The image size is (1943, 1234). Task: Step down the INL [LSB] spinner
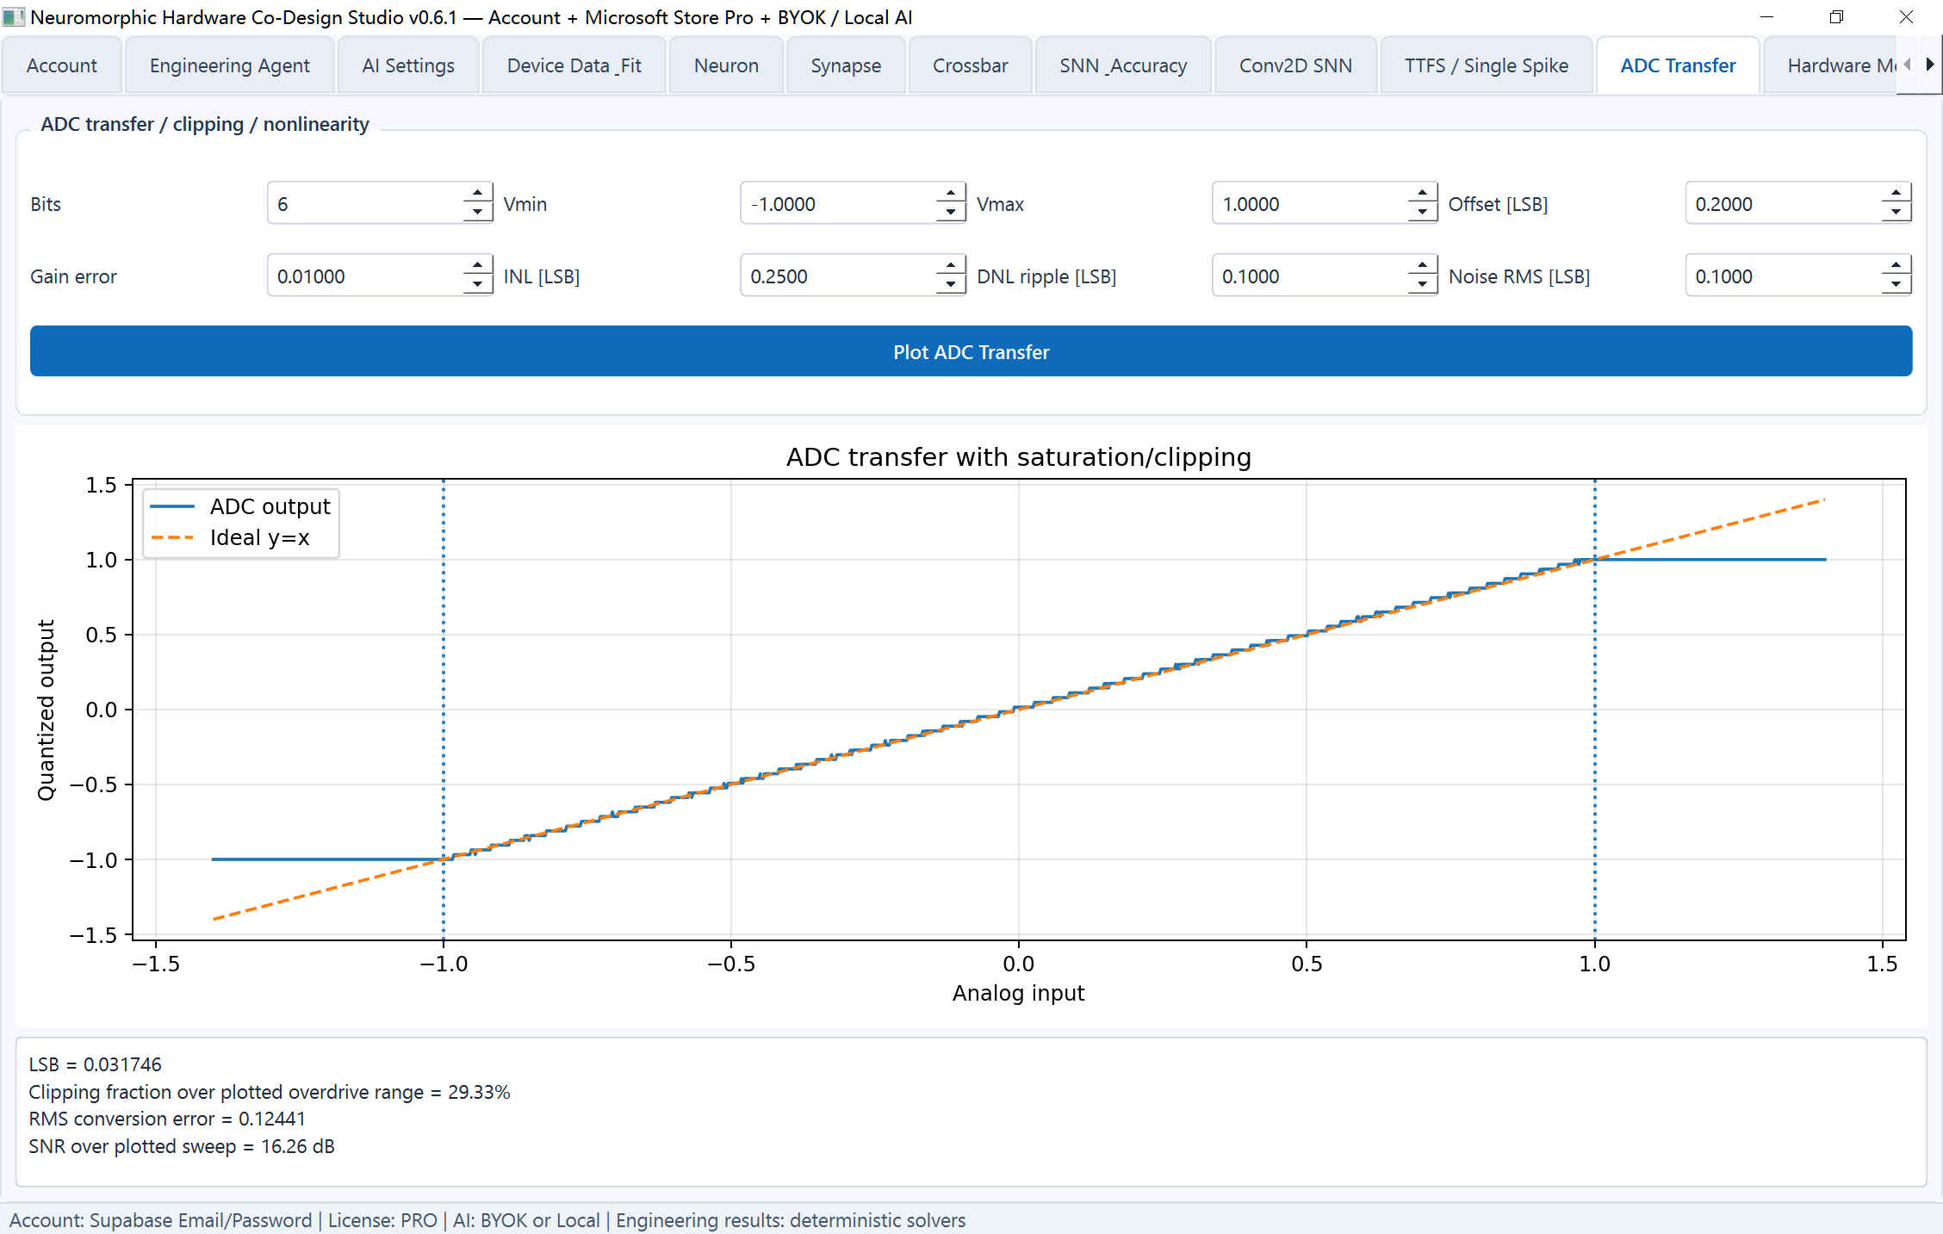(950, 285)
